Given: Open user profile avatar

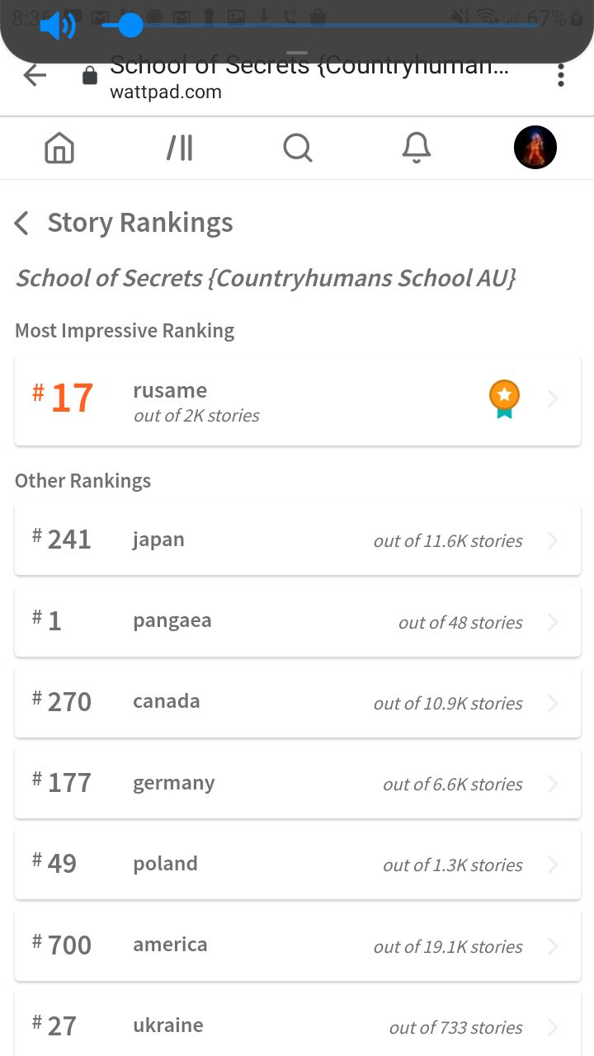Looking at the screenshot, I should (535, 148).
